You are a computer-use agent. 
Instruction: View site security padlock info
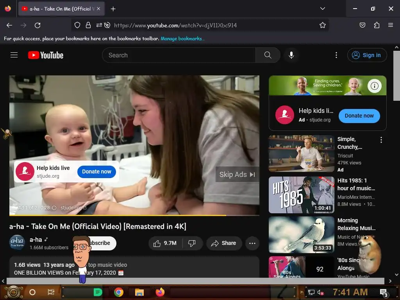(x=88, y=25)
